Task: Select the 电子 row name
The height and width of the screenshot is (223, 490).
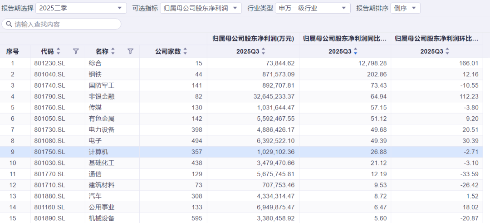Action: pyautogui.click(x=95, y=141)
